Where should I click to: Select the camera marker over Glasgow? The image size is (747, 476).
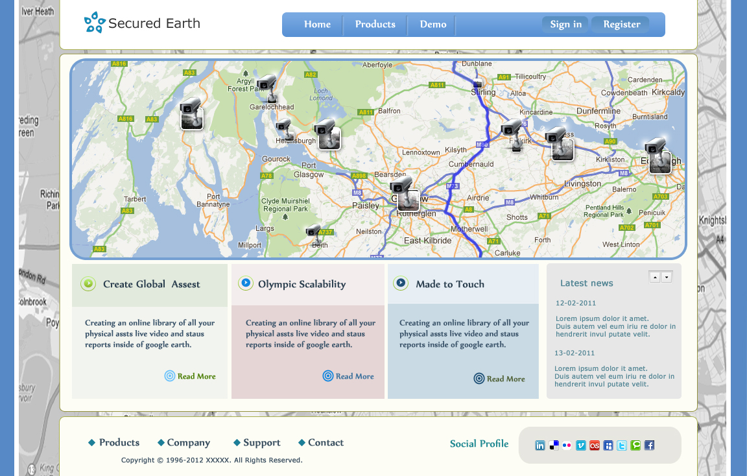(405, 195)
